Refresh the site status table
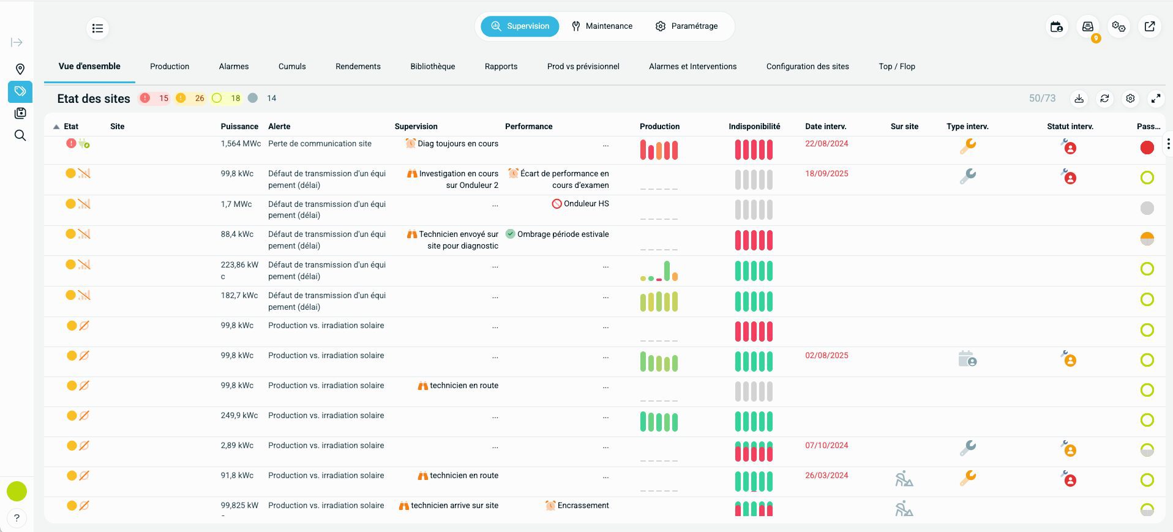1173x532 pixels. coord(1104,99)
